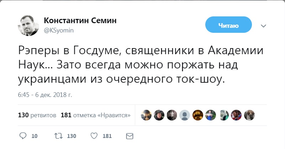This screenshot has width=285, height=149.
Task: Select the man holding a fish avatar
Action: pos(211,115)
